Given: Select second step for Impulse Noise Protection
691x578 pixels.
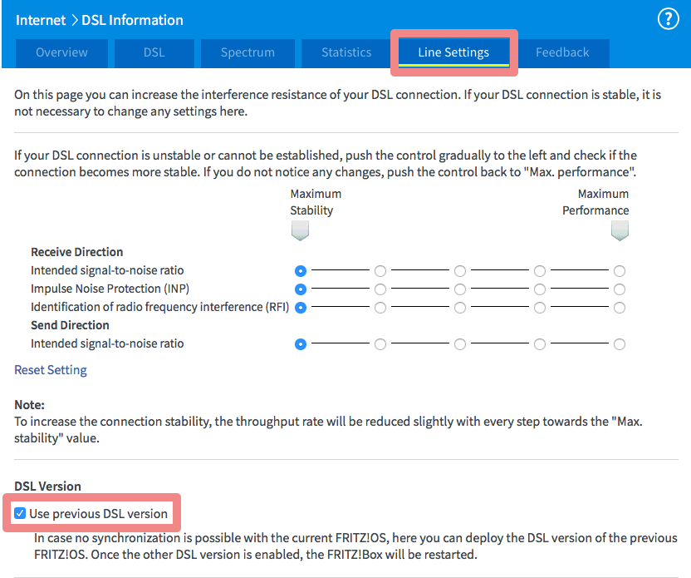Looking at the screenshot, I should click(x=380, y=289).
